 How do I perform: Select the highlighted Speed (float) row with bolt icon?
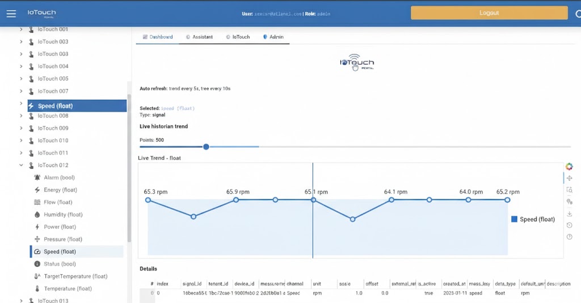pyautogui.click(x=77, y=106)
